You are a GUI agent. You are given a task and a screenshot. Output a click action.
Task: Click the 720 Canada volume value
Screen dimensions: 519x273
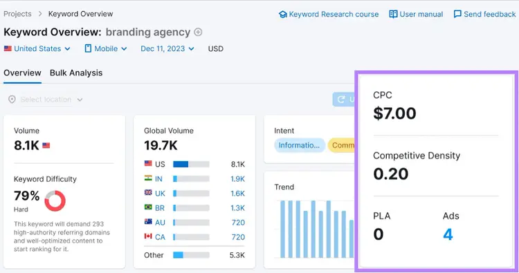238,237
